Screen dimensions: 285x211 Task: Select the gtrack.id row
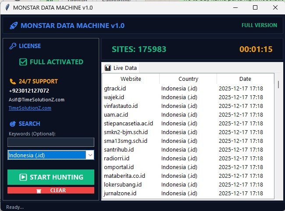[x=188, y=89]
